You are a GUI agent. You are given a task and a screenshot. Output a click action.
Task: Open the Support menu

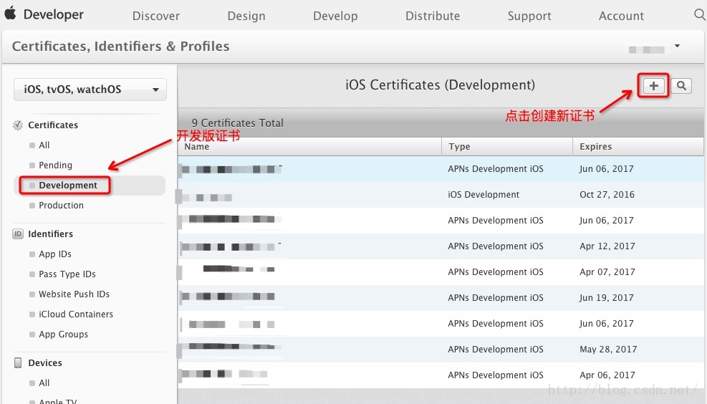529,16
